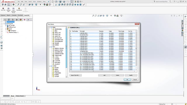Open the Appearances color-ball icon in task pane
Viewport: 187px width, 105px height.
click(x=182, y=30)
